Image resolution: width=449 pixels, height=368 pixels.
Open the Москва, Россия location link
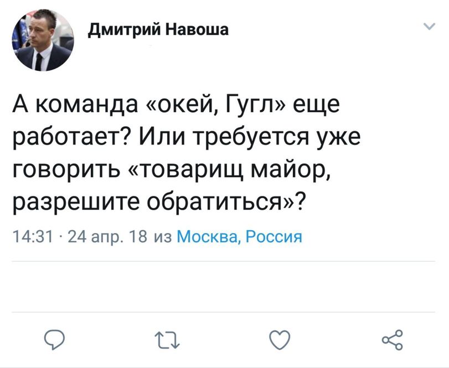[x=239, y=237]
